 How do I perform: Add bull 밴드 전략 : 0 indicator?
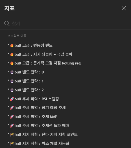click(x=65, y=72)
